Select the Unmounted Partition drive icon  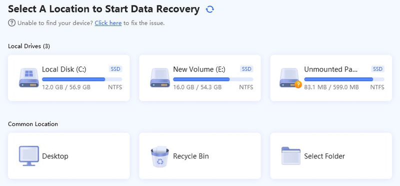[x=290, y=77]
